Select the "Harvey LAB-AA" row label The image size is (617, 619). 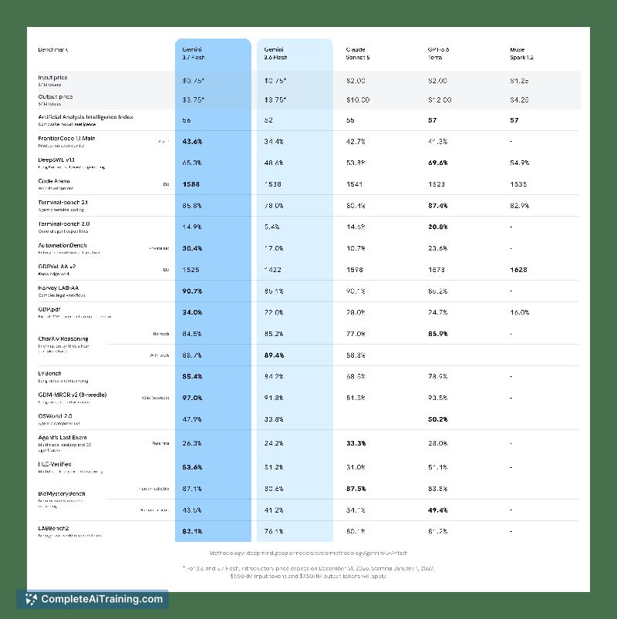click(x=59, y=288)
